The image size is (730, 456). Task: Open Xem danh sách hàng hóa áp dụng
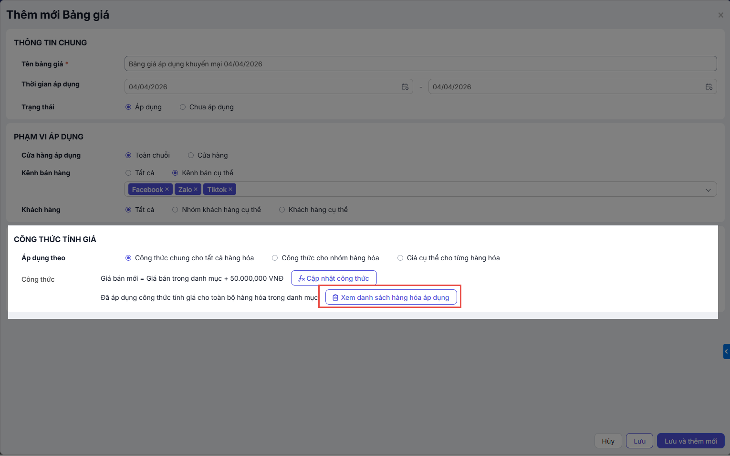pos(391,297)
